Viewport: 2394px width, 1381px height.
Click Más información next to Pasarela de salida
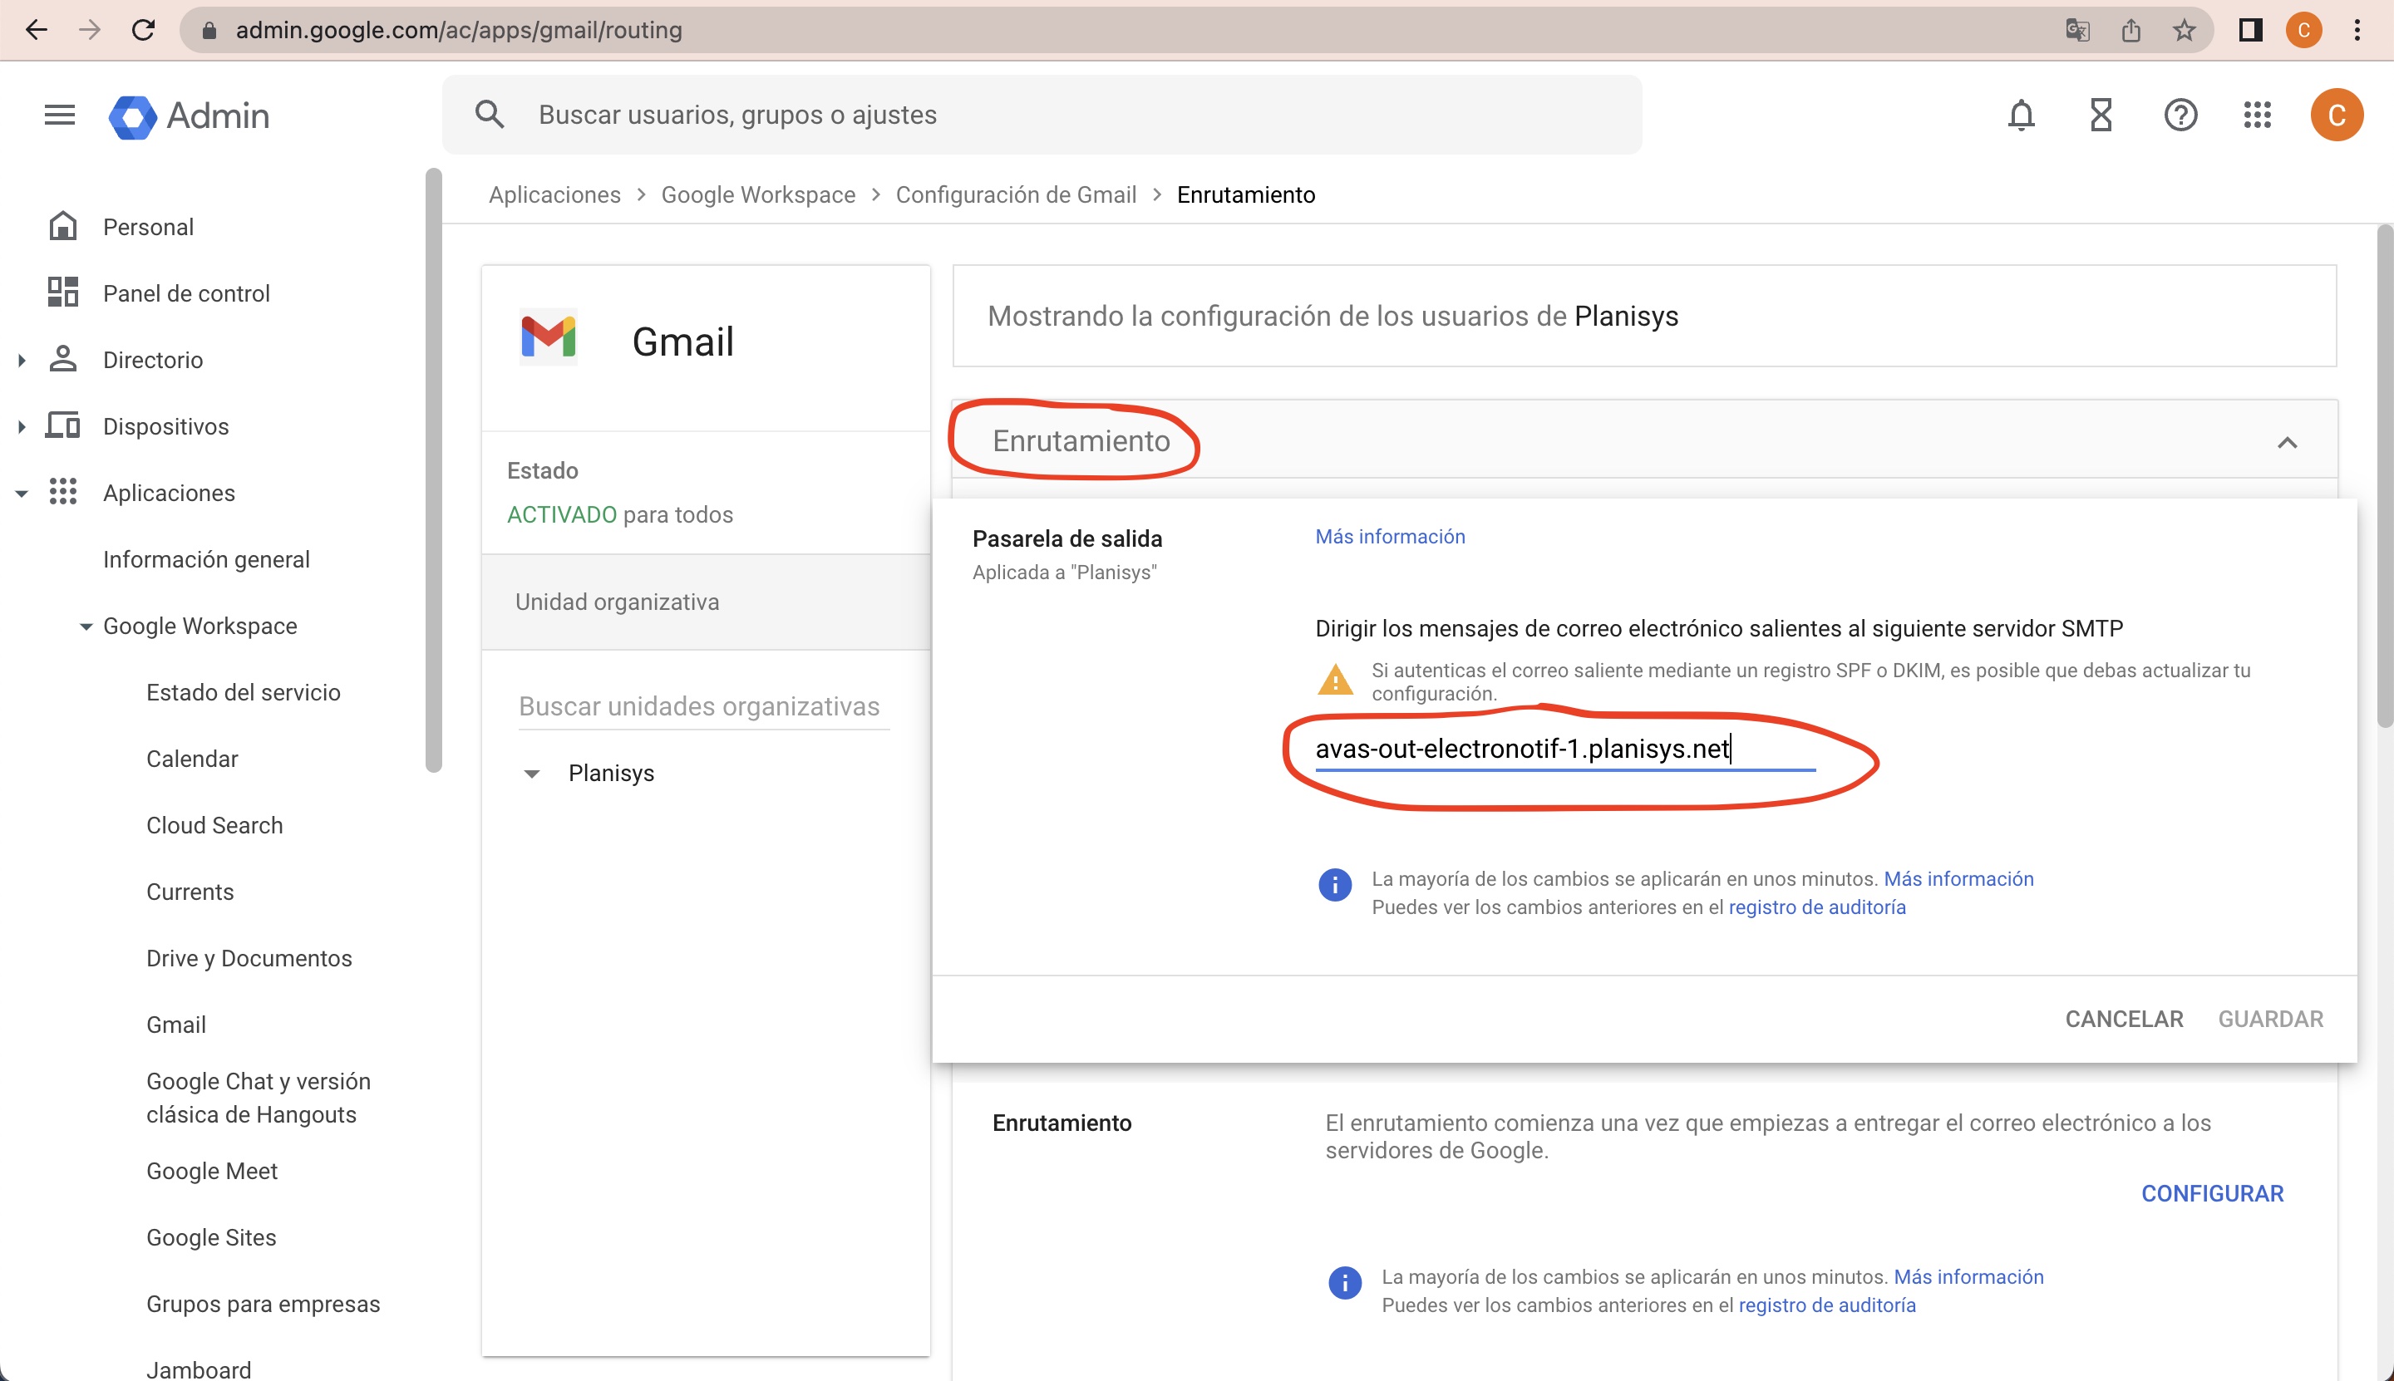[1389, 537]
